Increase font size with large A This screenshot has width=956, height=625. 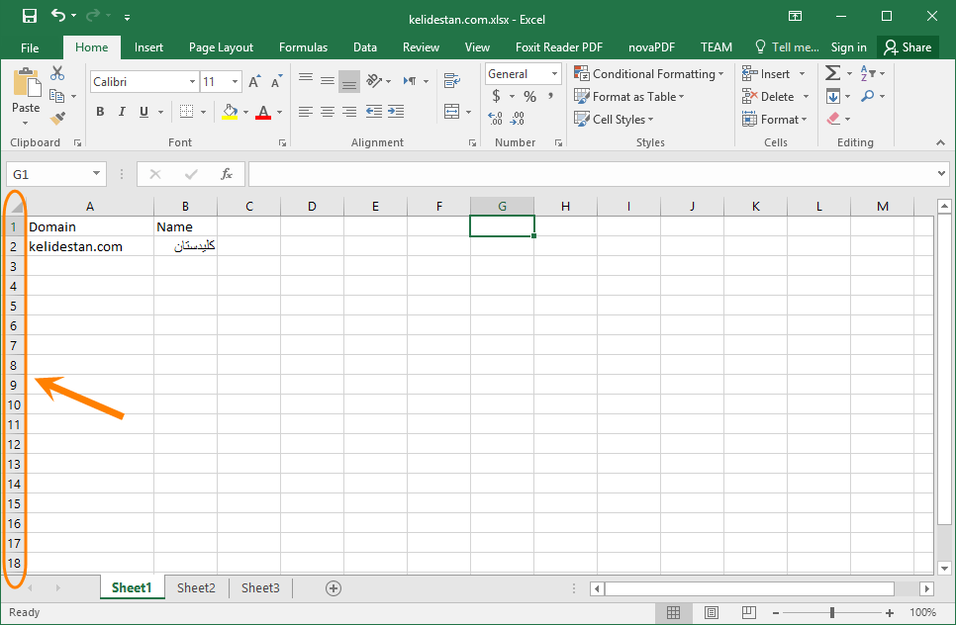(254, 82)
